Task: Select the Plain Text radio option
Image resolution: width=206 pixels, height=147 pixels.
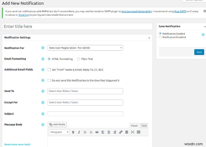Action: pos(79,59)
